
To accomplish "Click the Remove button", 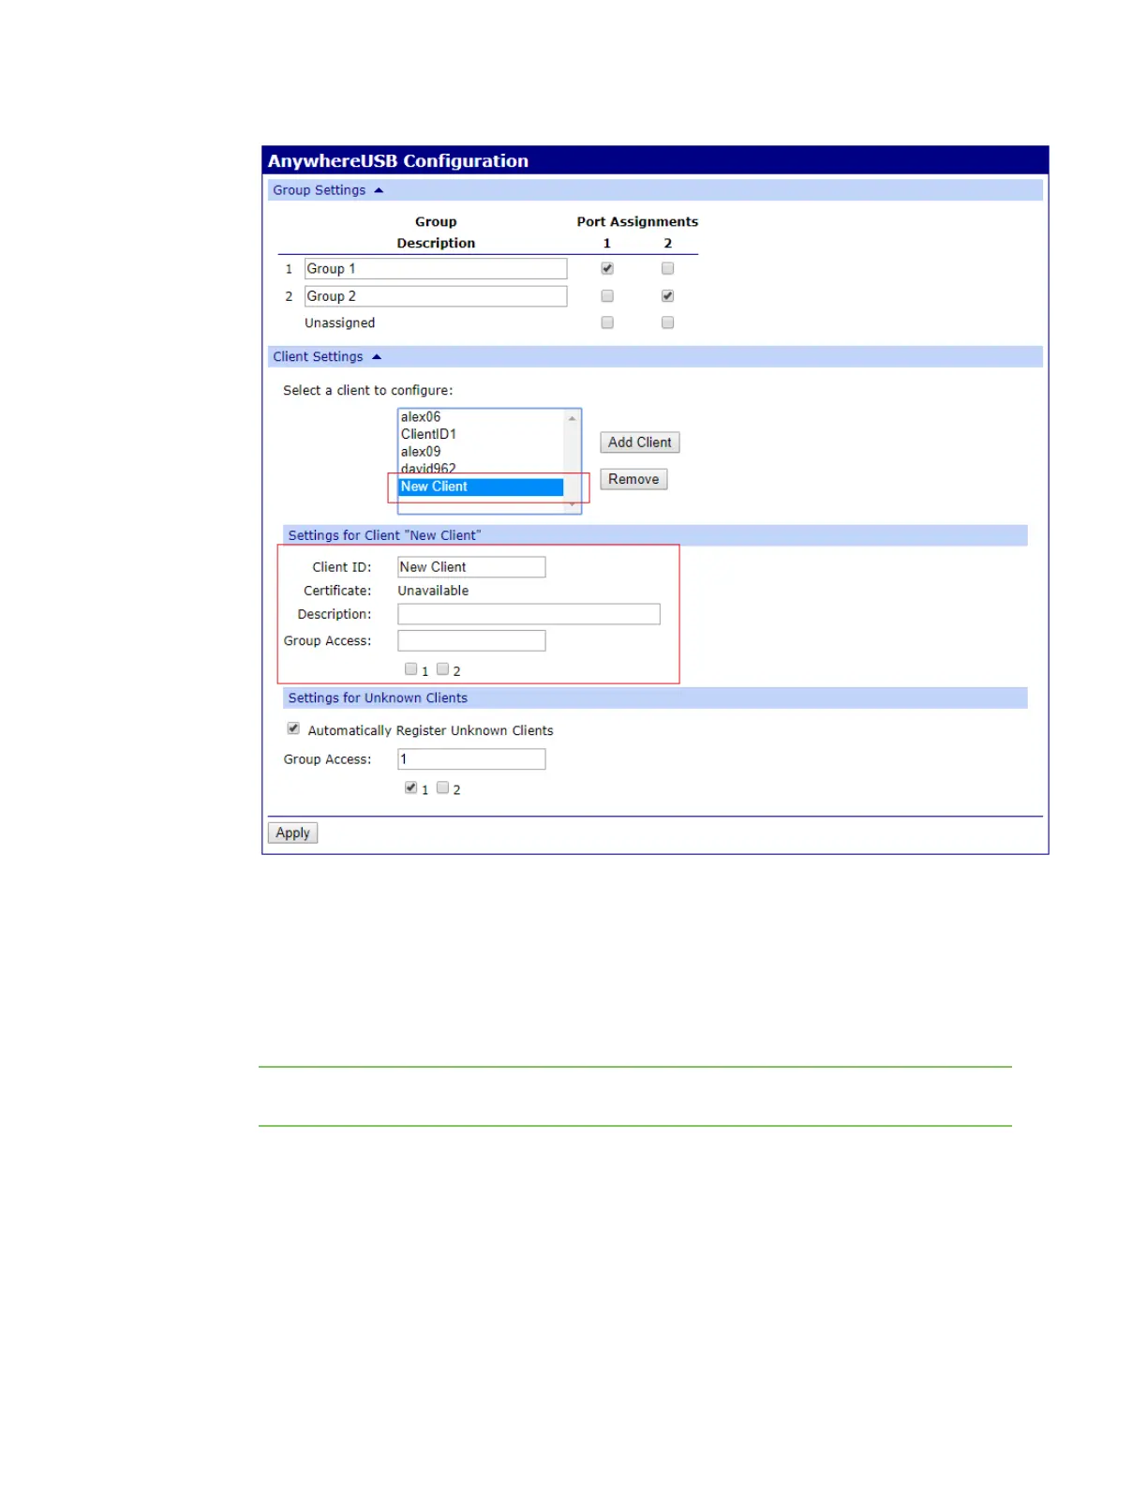I will pyautogui.click(x=633, y=479).
